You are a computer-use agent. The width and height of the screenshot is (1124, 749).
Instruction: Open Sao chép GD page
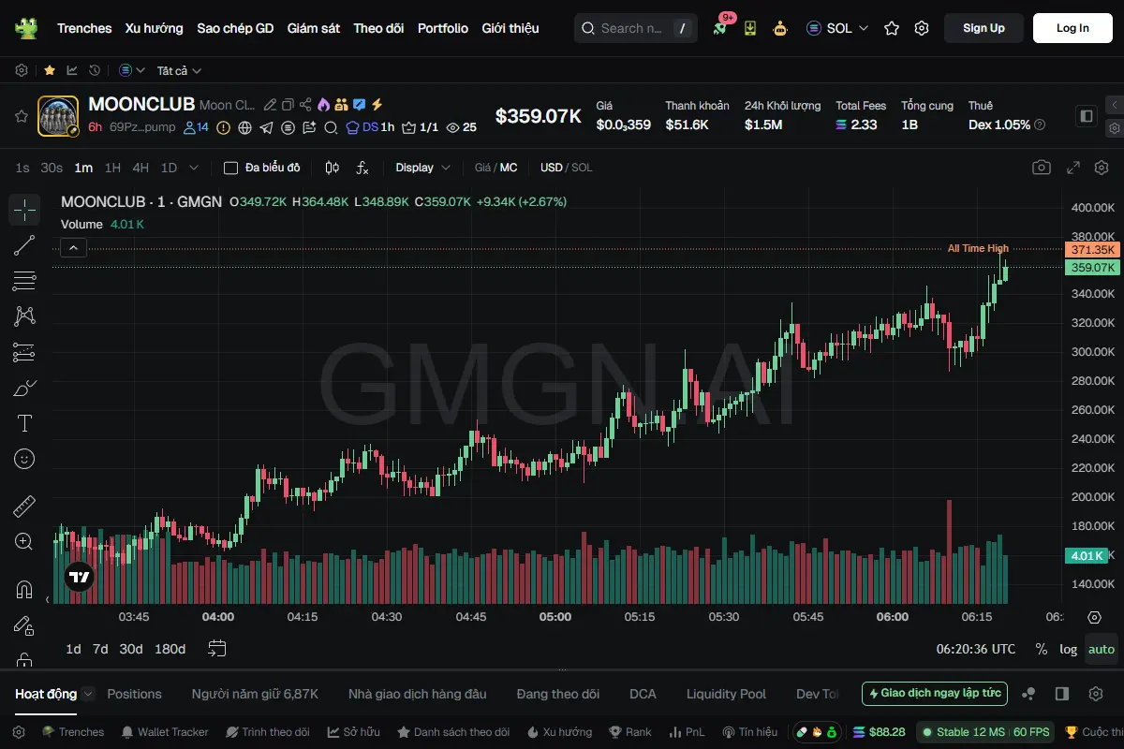[x=235, y=28]
